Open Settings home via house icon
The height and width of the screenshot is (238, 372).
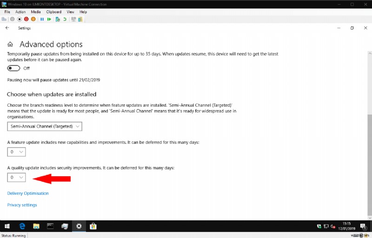click(x=10, y=44)
